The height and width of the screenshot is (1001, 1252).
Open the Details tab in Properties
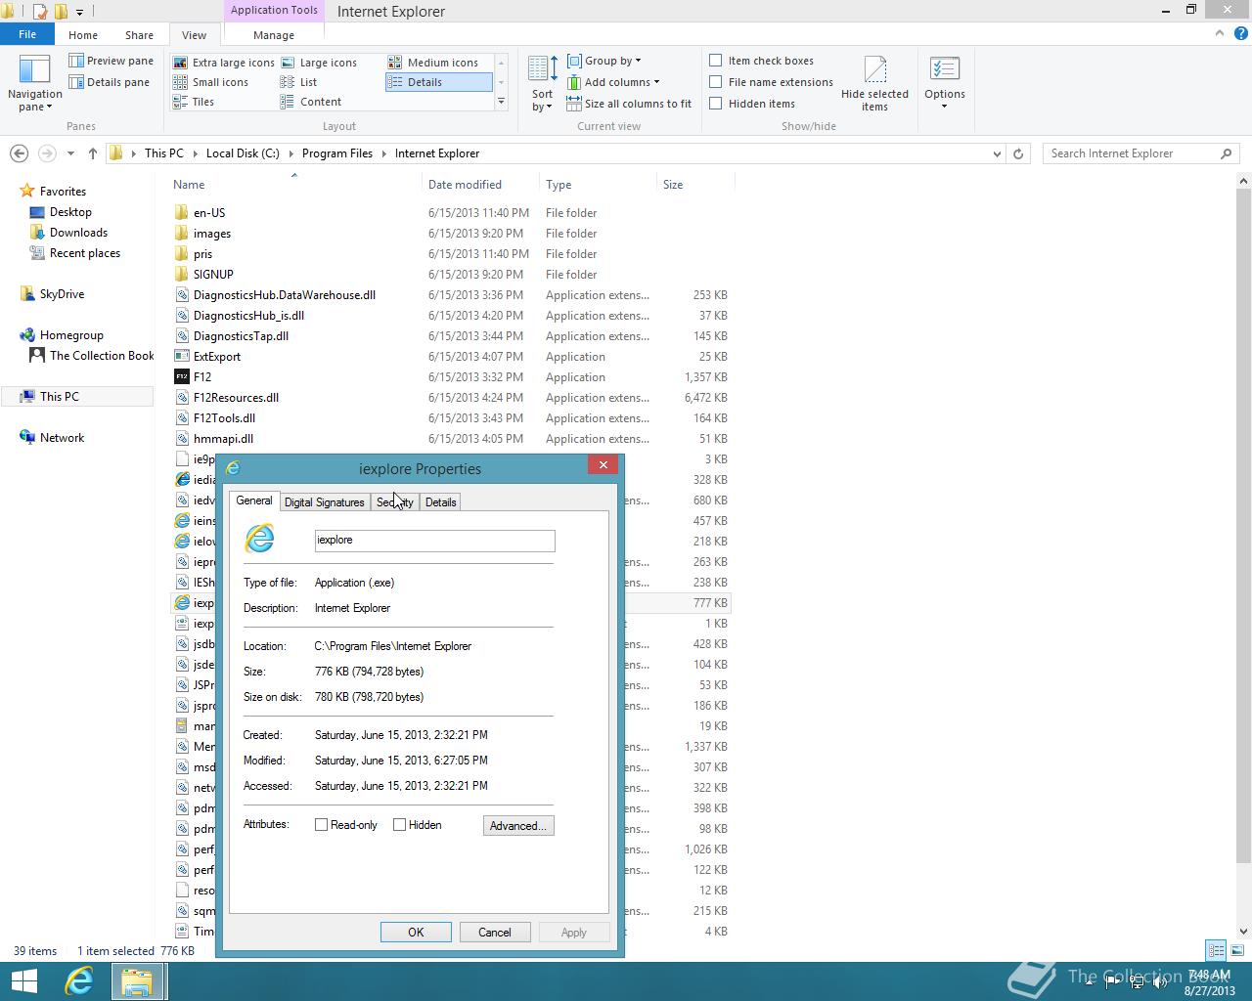coord(440,502)
